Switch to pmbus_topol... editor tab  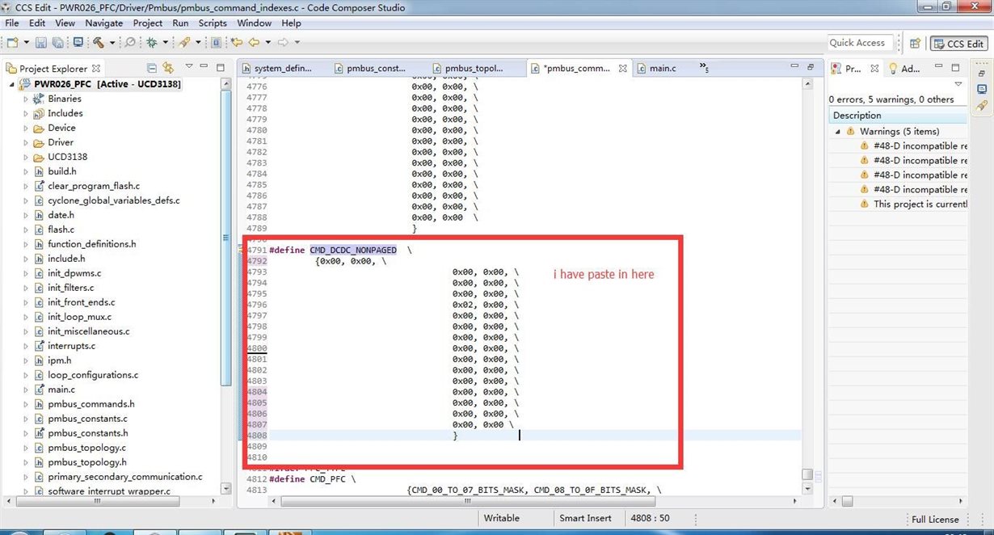pos(474,69)
